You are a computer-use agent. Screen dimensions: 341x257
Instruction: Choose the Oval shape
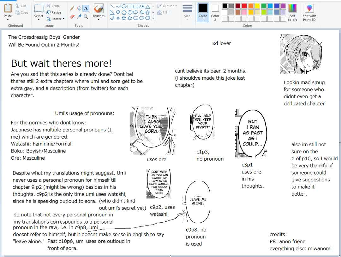coord(124,6)
